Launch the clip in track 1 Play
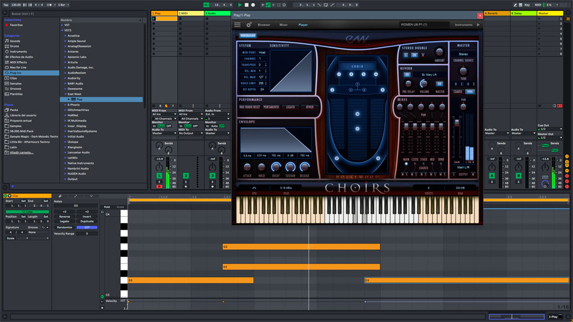The image size is (573, 322). click(154, 19)
